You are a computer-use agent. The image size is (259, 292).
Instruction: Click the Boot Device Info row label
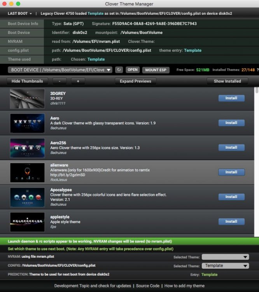[23, 24]
